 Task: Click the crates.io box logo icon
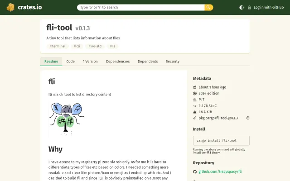pos(10,7)
